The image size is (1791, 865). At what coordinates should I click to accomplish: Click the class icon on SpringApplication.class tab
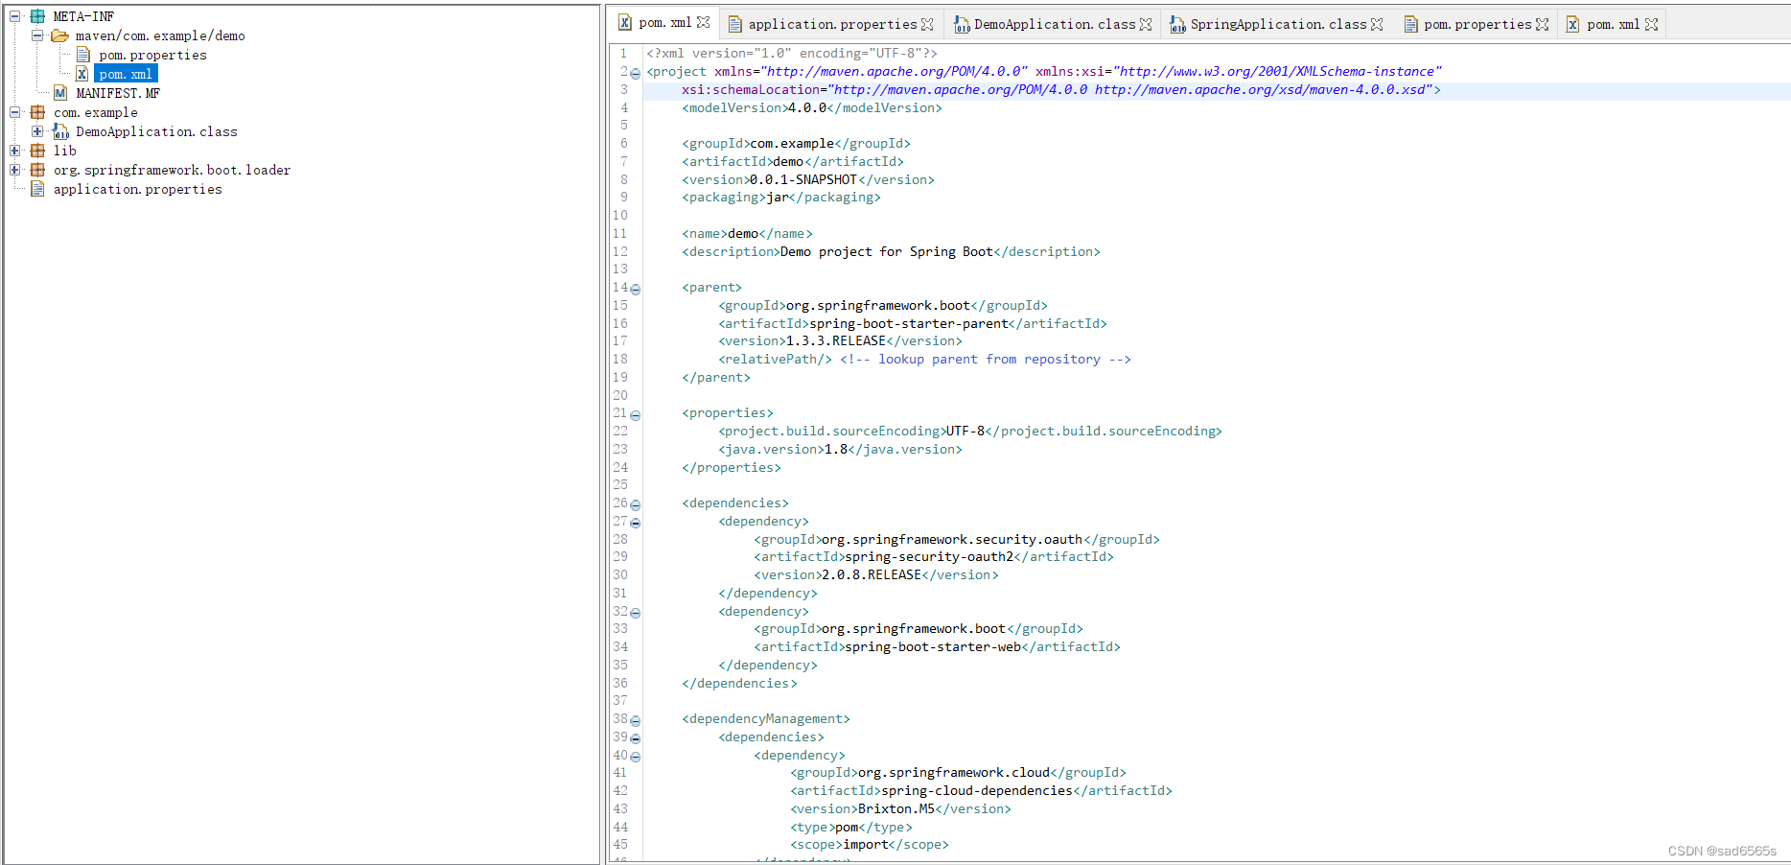[1178, 24]
